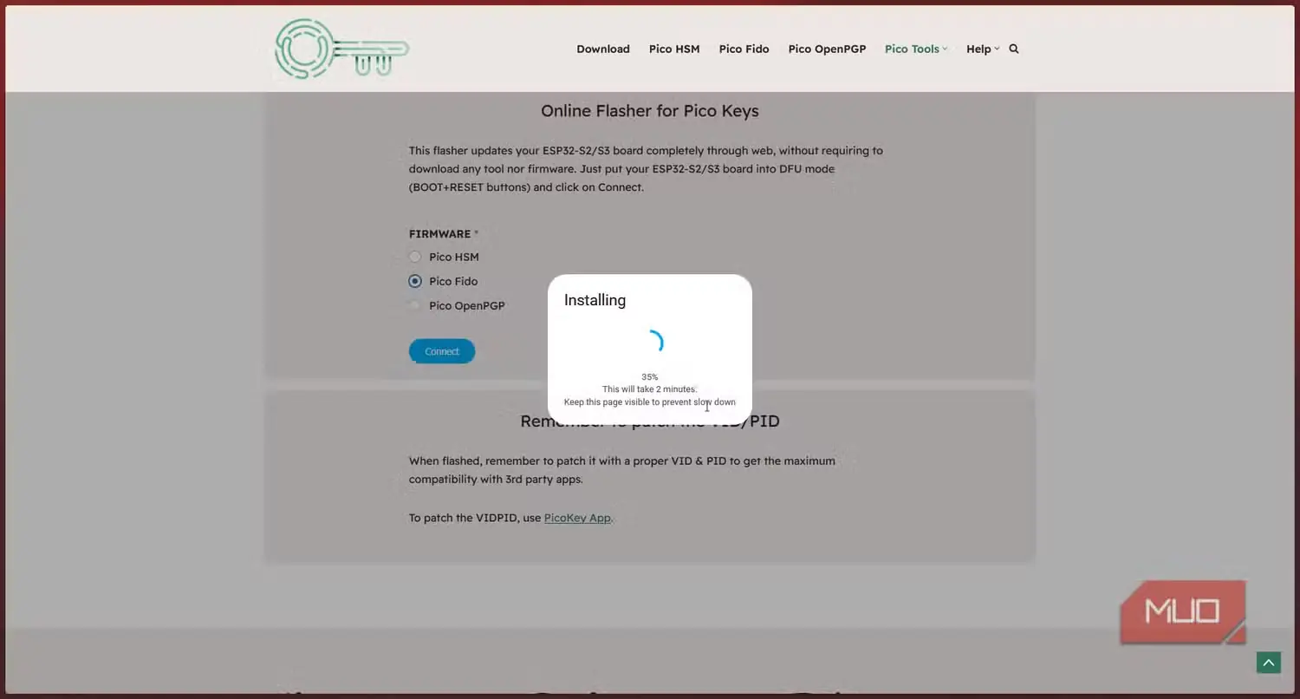Click the 'Pico OpenPGP' firmware option label
1300x699 pixels.
coord(467,305)
